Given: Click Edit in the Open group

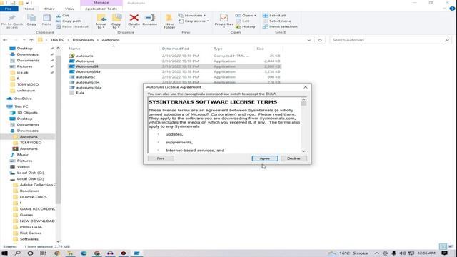Looking at the screenshot, I should tap(243, 21).
